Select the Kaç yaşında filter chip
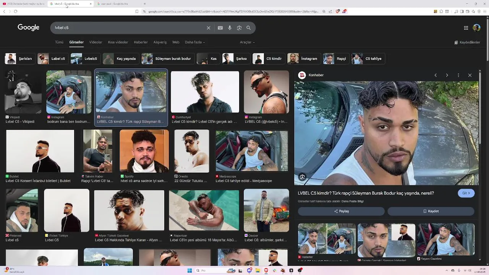The width and height of the screenshot is (489, 275). (120, 59)
